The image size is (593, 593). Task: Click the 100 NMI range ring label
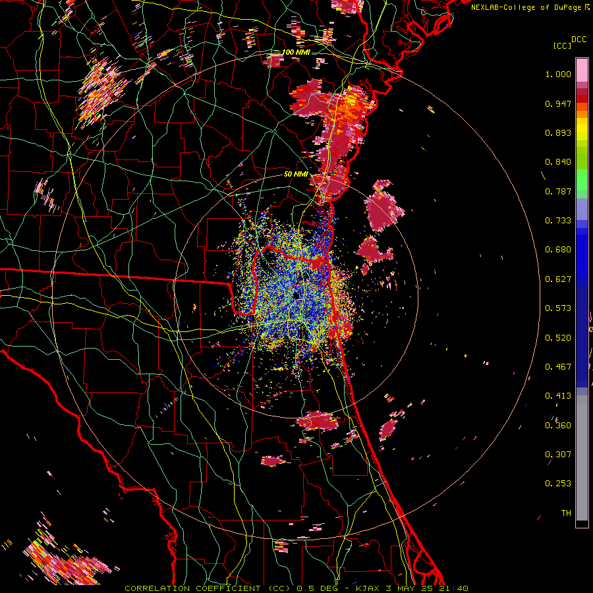[x=296, y=52]
